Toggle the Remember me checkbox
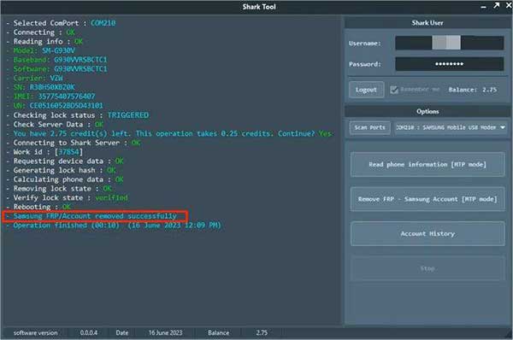The width and height of the screenshot is (513, 340). (394, 90)
